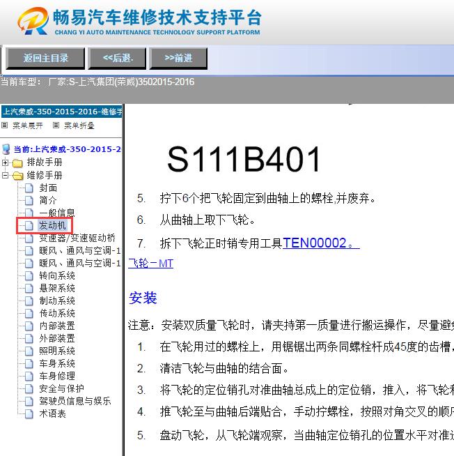Click the page icon beside 车身系统

click(x=29, y=363)
